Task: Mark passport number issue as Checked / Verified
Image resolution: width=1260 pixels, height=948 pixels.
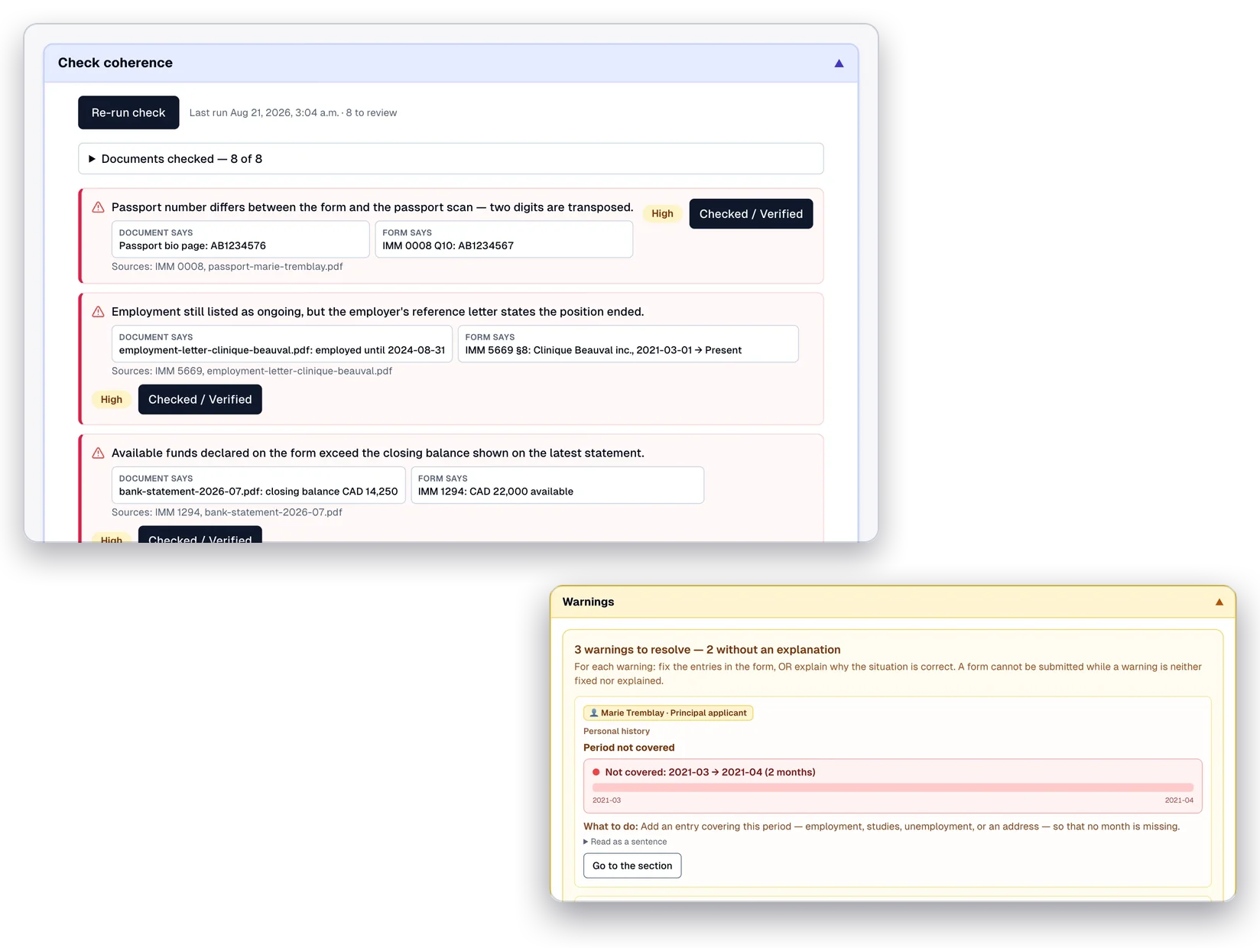Action: point(751,214)
